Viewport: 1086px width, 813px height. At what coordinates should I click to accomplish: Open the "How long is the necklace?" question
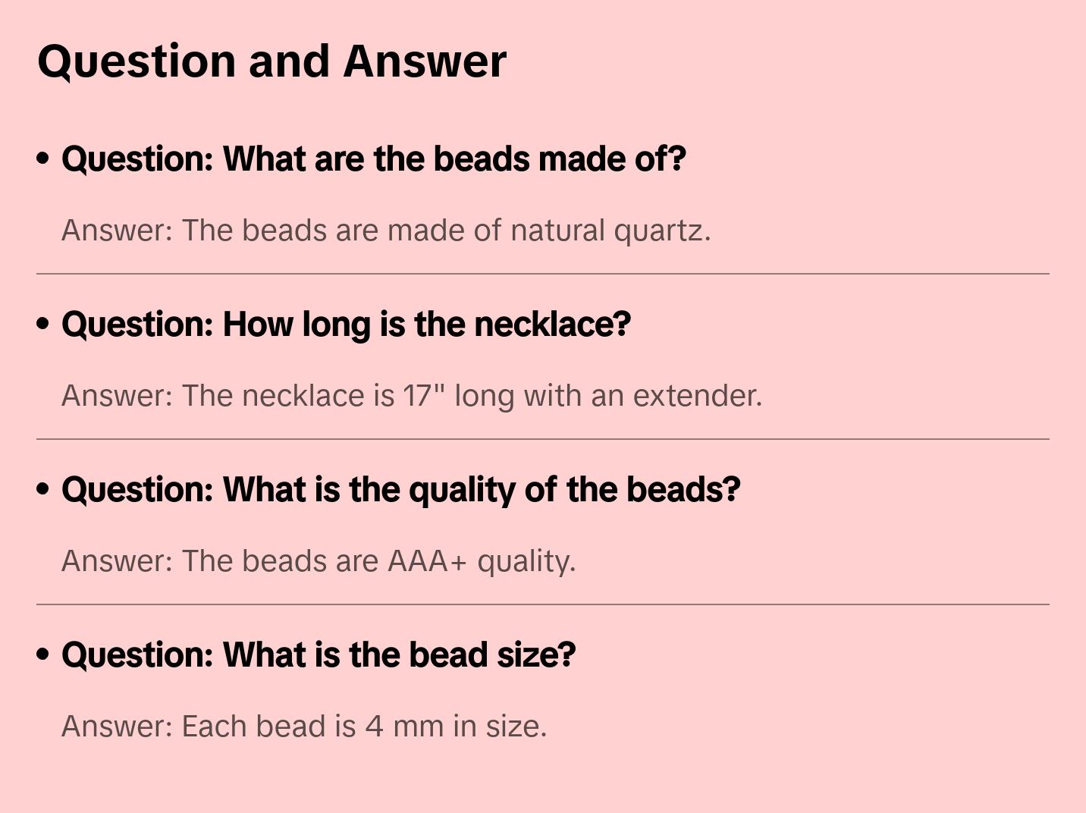[346, 325]
